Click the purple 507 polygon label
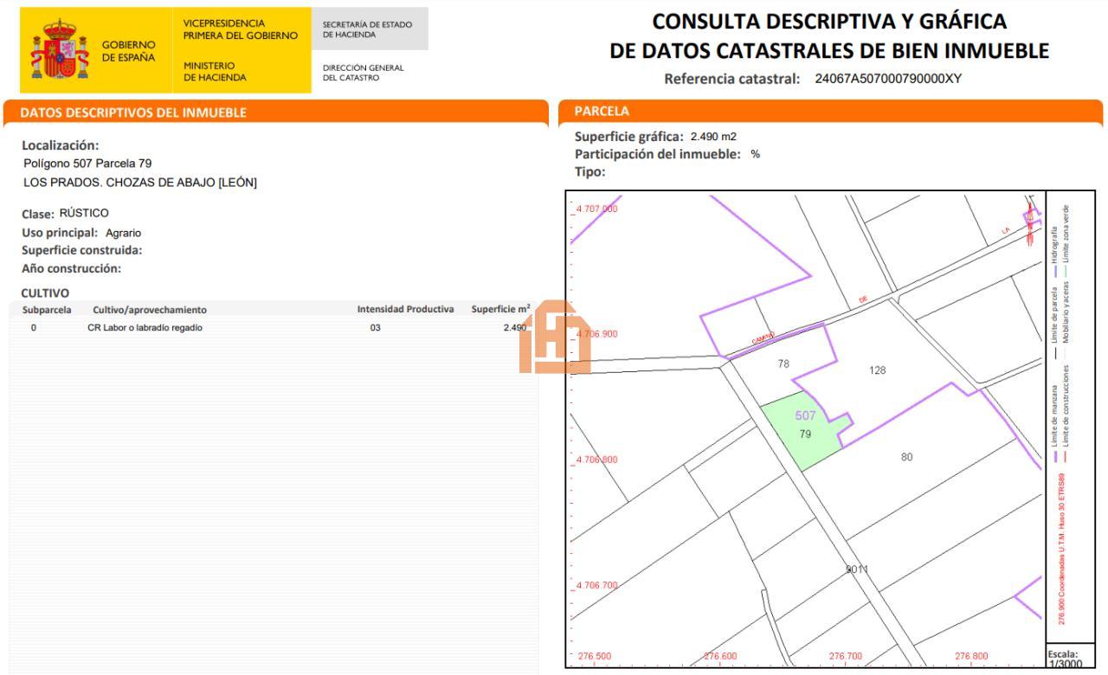 tap(805, 415)
